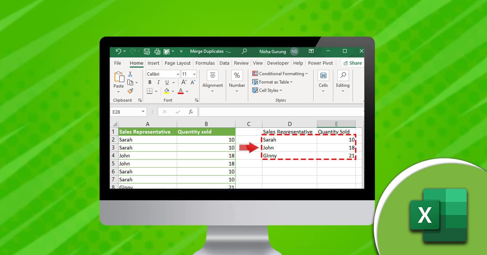Expand the Fill Color dropdown arrow
This screenshot has height=255, width=487.
(x=173, y=91)
